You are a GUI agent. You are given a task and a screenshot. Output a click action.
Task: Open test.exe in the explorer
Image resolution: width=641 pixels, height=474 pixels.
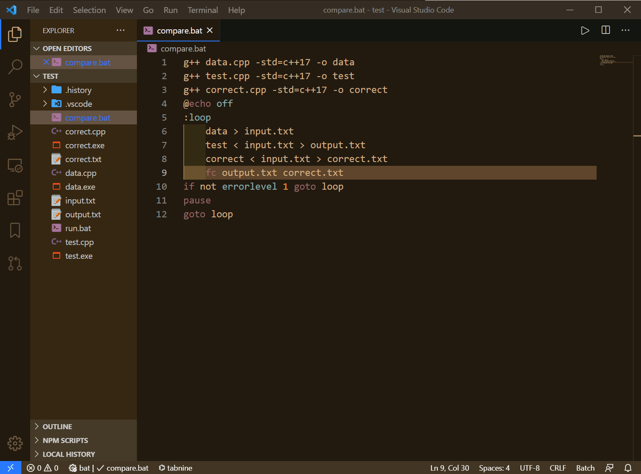point(83,255)
